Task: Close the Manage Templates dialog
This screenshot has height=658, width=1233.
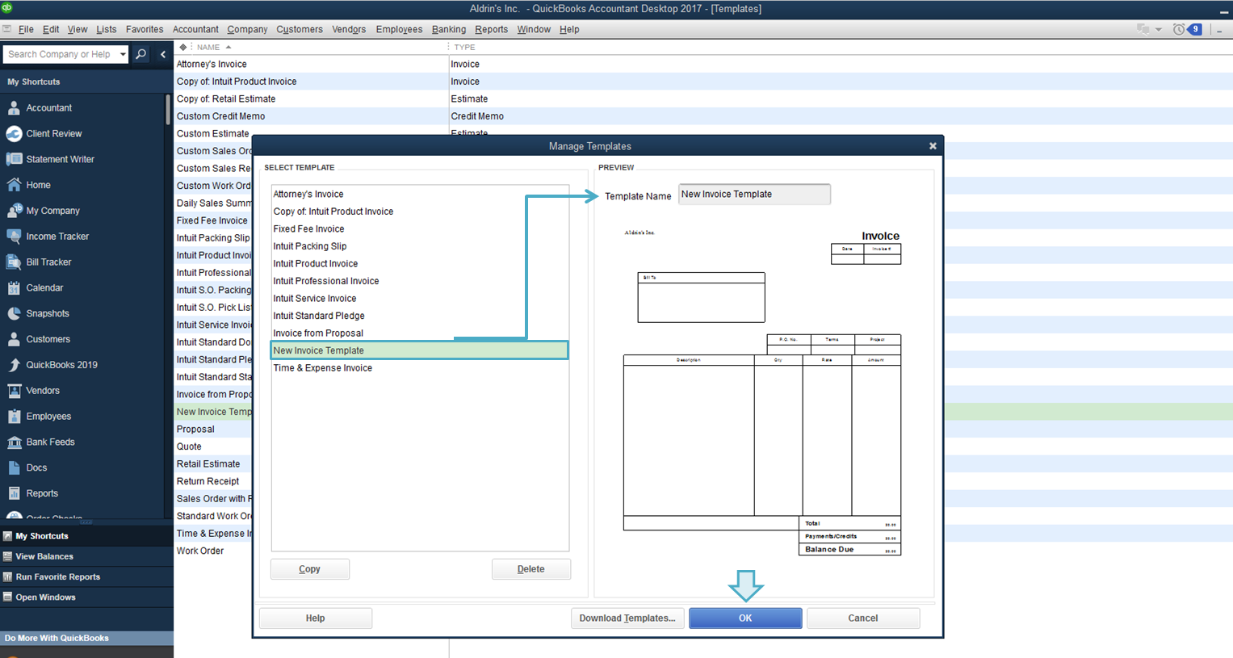Action: coord(933,146)
